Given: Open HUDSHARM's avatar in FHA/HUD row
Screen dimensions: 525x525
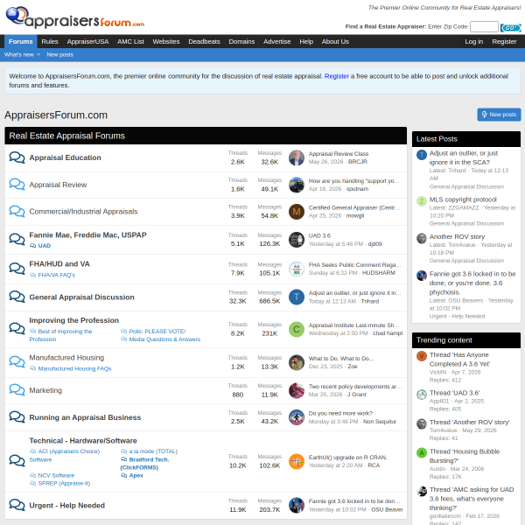Looking at the screenshot, I should click(297, 269).
